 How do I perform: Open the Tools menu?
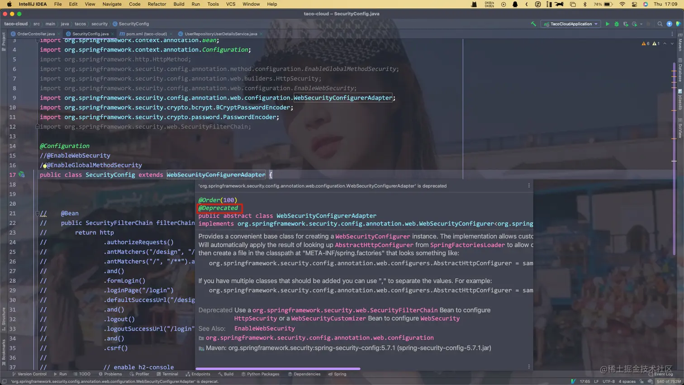pos(213,4)
